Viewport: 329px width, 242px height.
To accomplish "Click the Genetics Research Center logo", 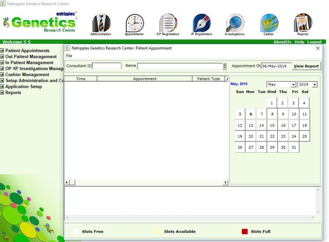I will 40,22.
